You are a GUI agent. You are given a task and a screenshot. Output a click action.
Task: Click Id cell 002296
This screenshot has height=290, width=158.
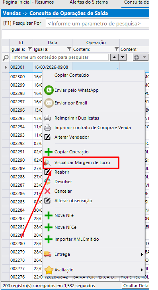coord(21,110)
